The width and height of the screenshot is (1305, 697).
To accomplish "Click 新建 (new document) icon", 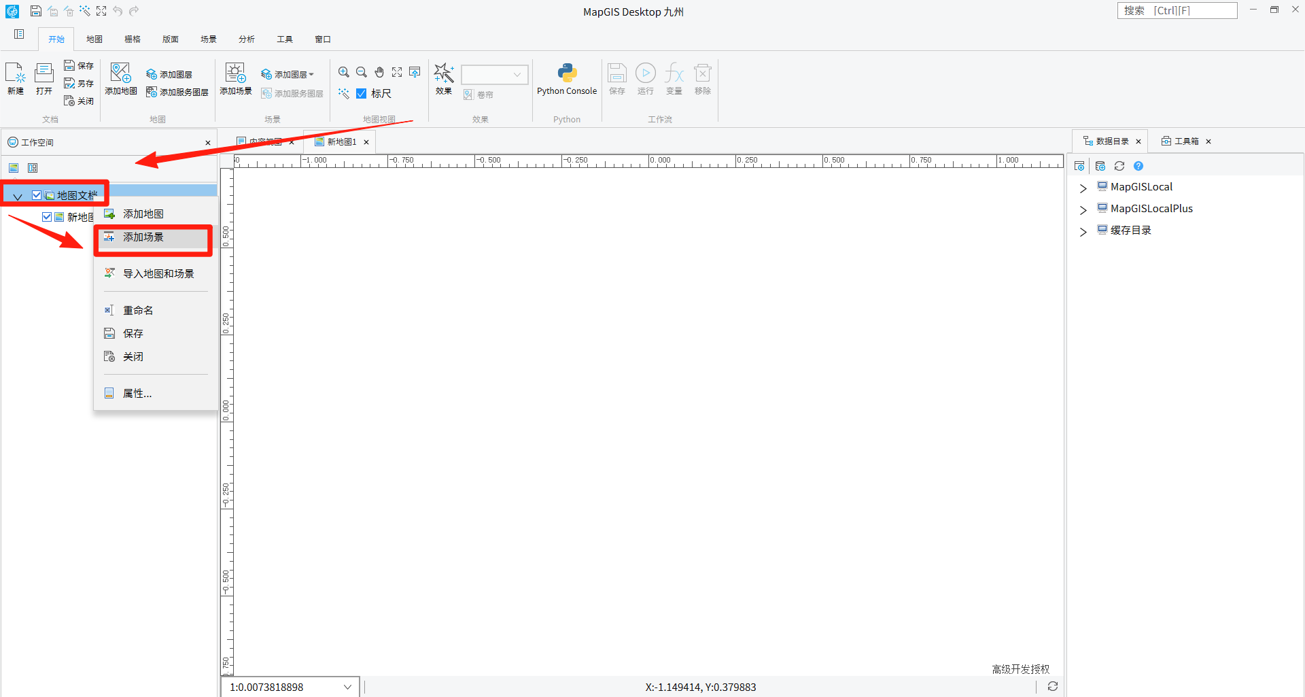I will tap(15, 78).
